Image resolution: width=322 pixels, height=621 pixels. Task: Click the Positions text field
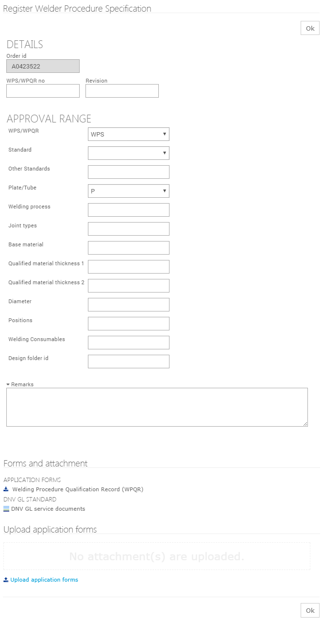tap(128, 324)
